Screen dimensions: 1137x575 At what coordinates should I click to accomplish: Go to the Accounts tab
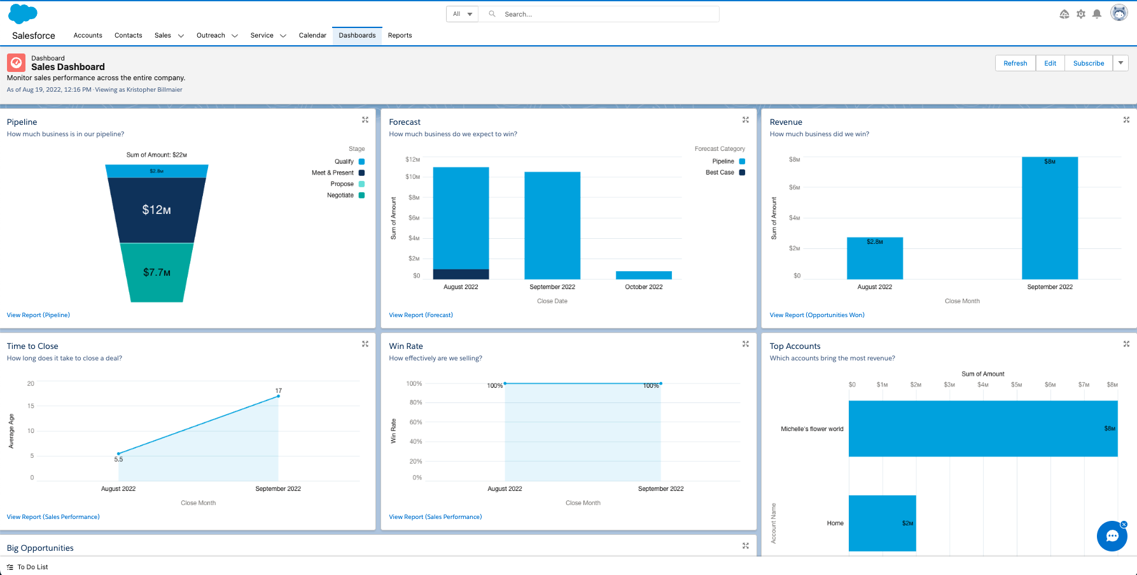pos(88,36)
